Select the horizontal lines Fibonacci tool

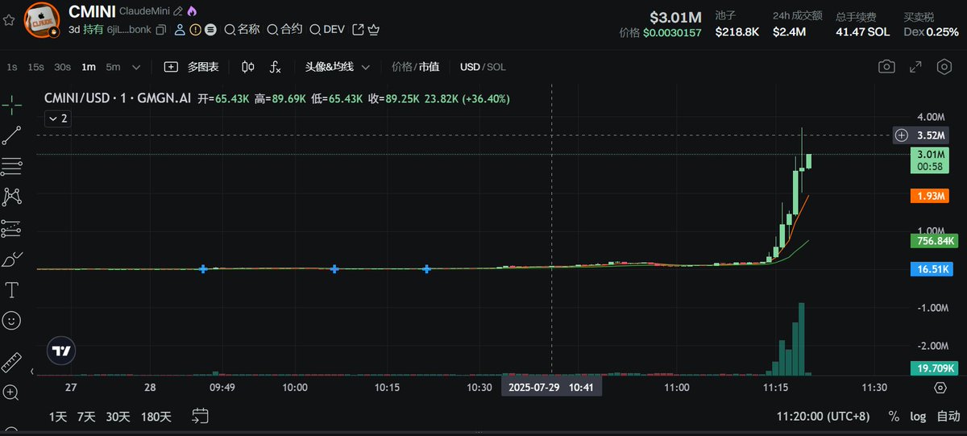click(11, 166)
